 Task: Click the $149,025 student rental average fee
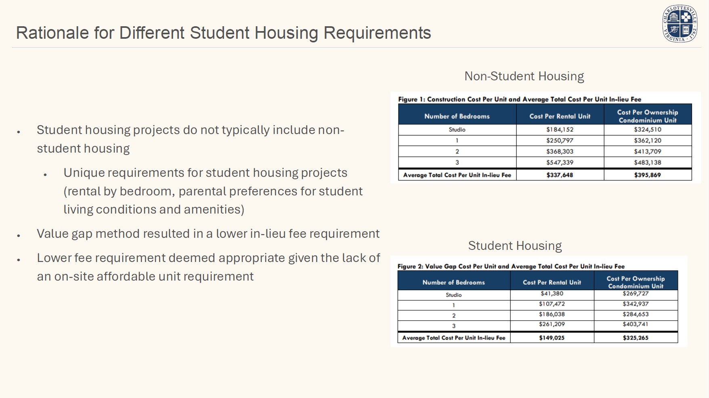tap(552, 338)
